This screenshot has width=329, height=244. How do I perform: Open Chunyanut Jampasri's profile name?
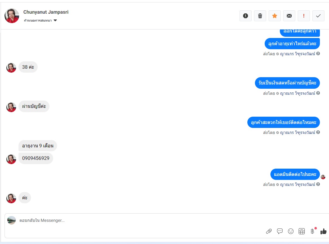pos(46,12)
